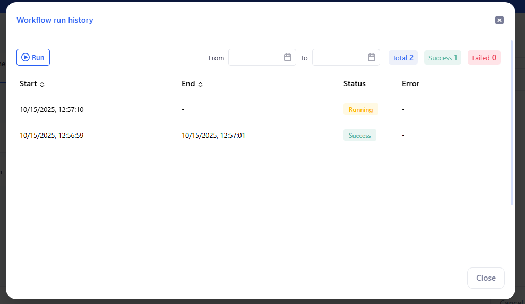This screenshot has height=304, width=525.
Task: Open the To date calendar icon
Action: coord(372,57)
